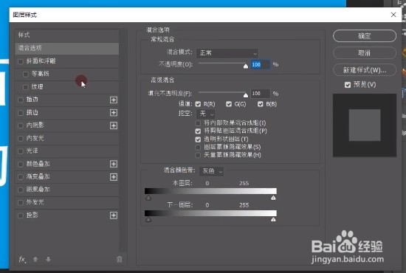Tick the 纹理 checkbox

pos(25,87)
